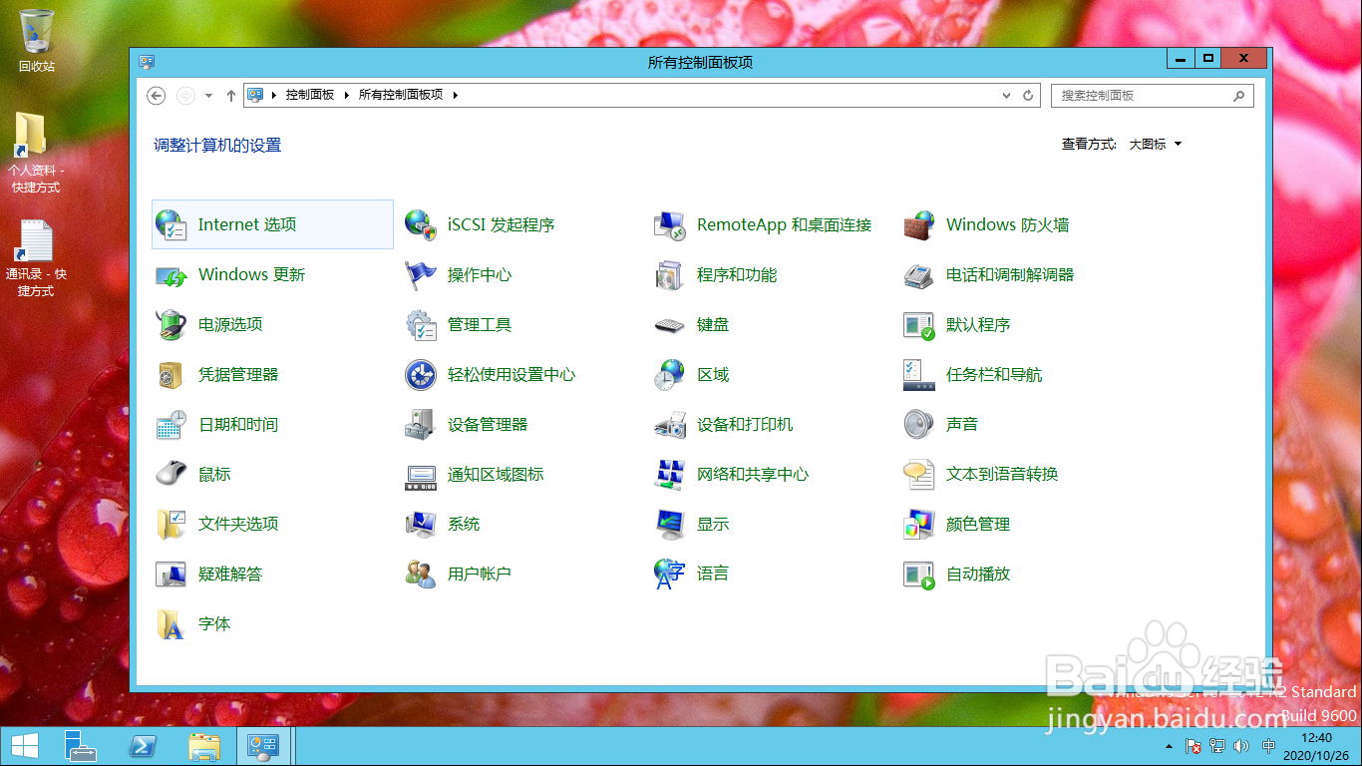Launch PowerShell from the taskbar
The image size is (1362, 766).
143,746
